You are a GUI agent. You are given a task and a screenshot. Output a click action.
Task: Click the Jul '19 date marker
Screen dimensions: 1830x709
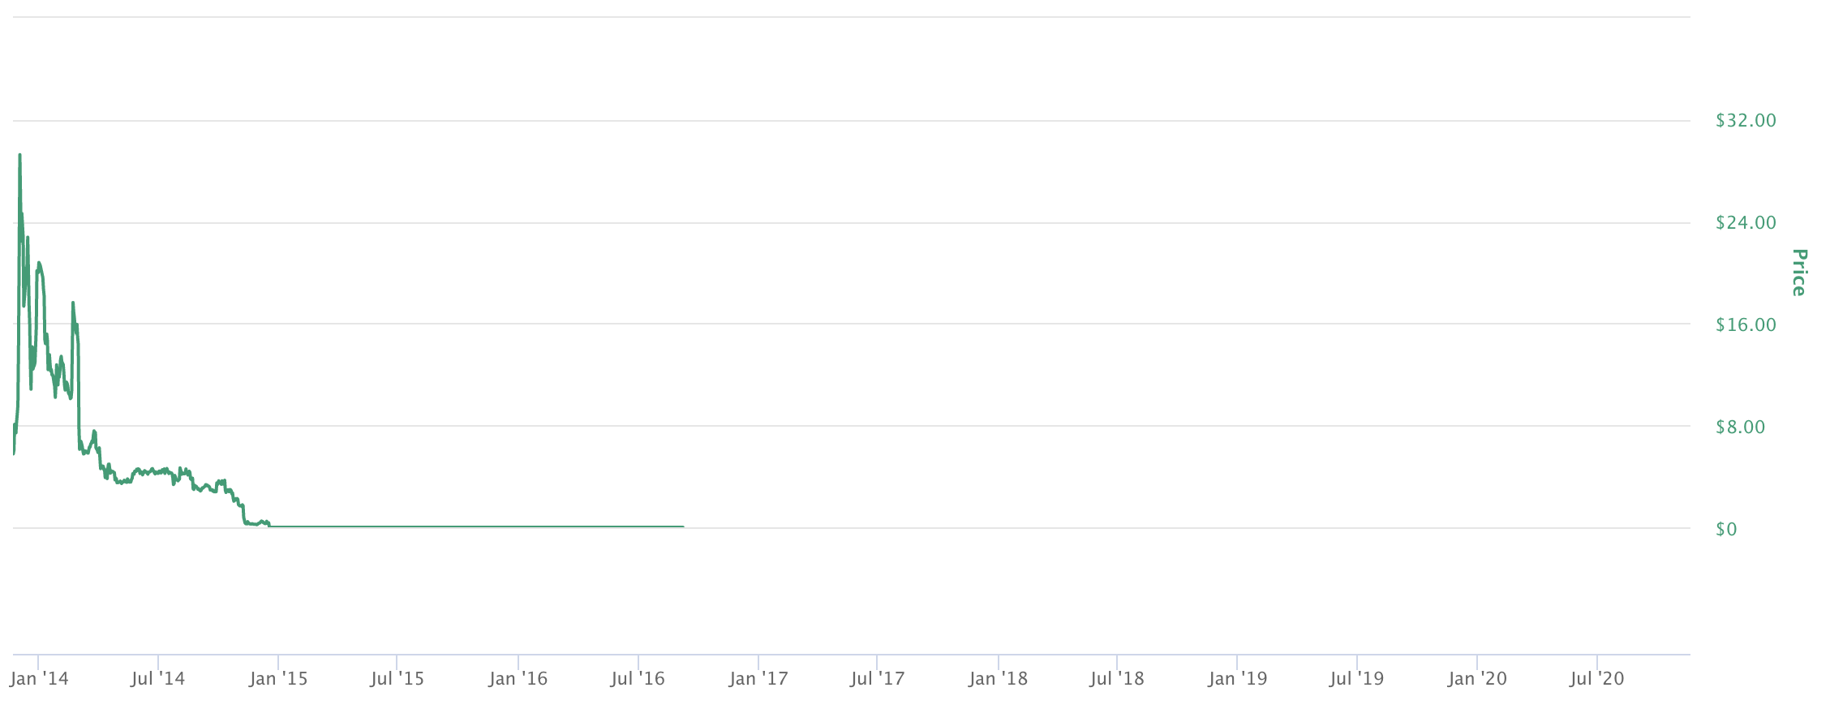pyautogui.click(x=1357, y=679)
